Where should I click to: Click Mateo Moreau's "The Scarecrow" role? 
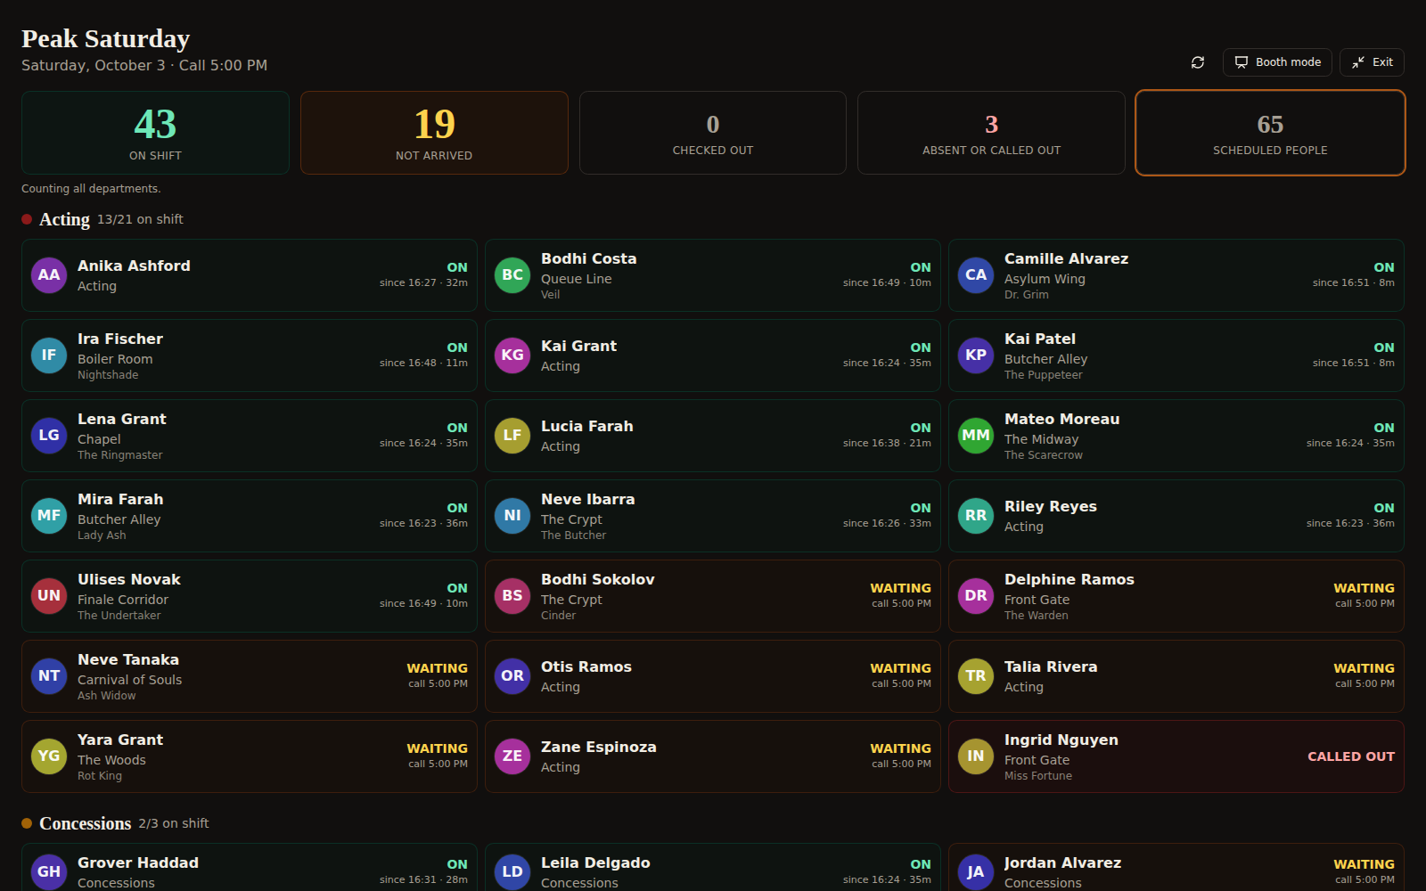pyautogui.click(x=1044, y=455)
